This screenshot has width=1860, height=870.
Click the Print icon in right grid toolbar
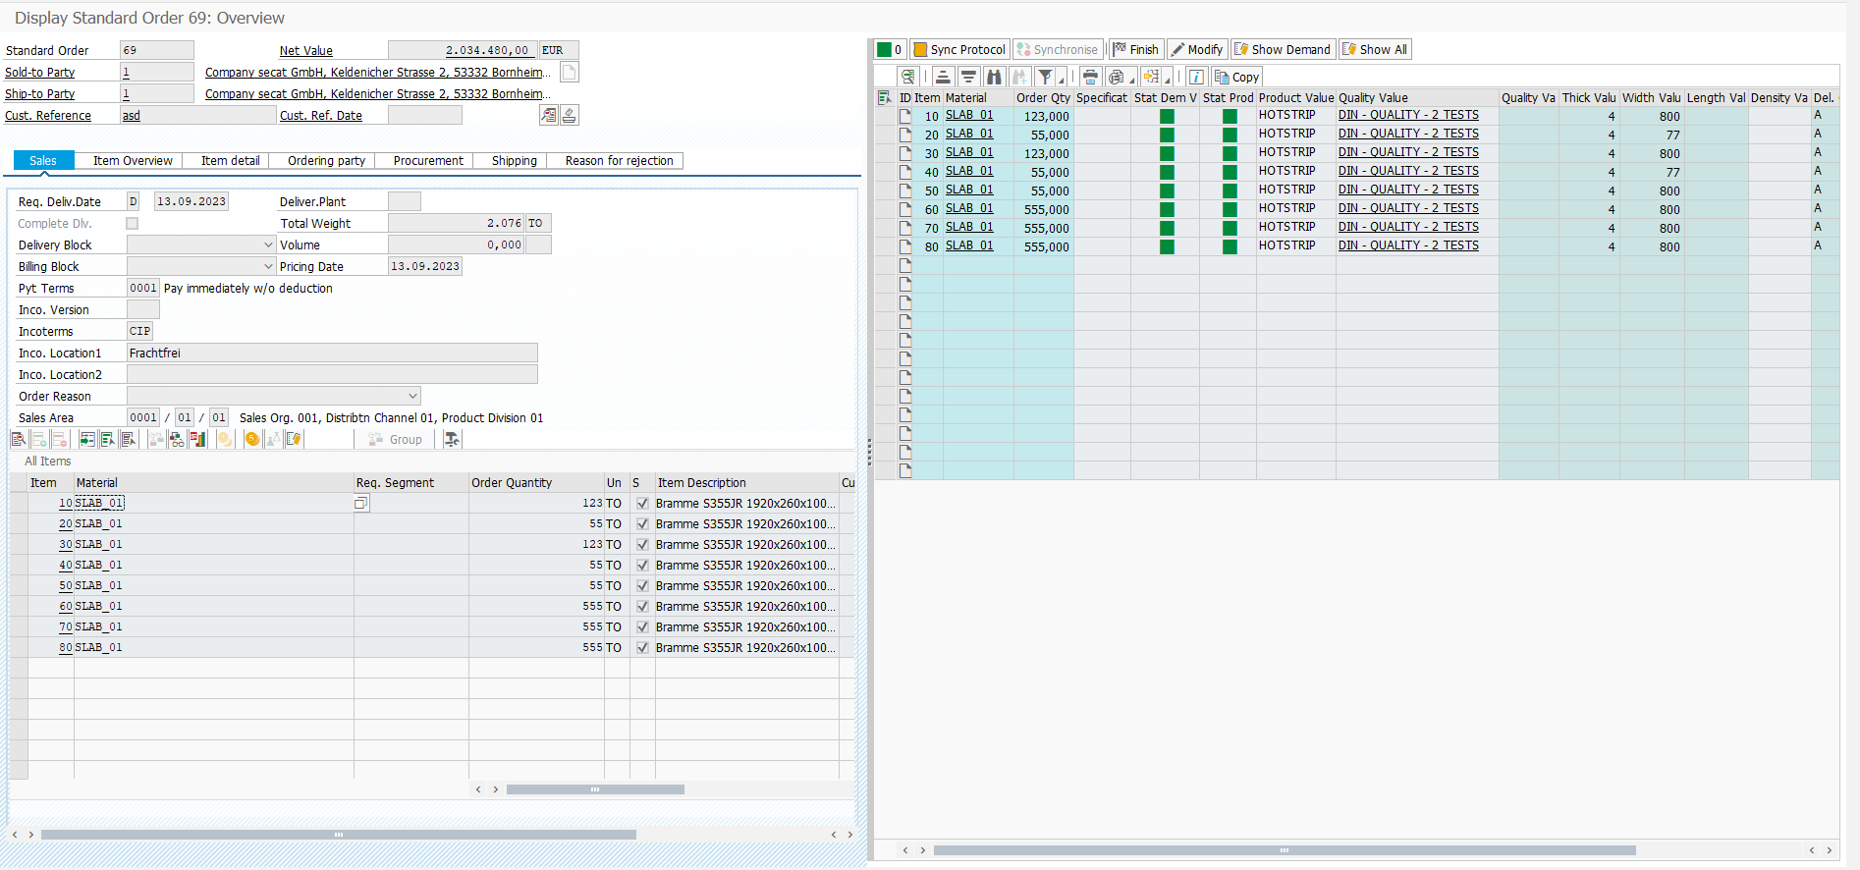(1090, 77)
